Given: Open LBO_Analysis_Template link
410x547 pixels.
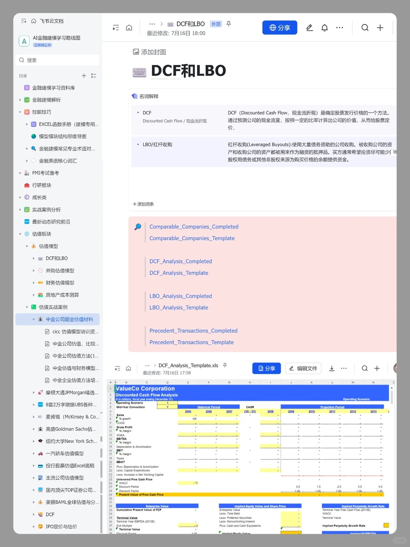Looking at the screenshot, I should pos(179,307).
